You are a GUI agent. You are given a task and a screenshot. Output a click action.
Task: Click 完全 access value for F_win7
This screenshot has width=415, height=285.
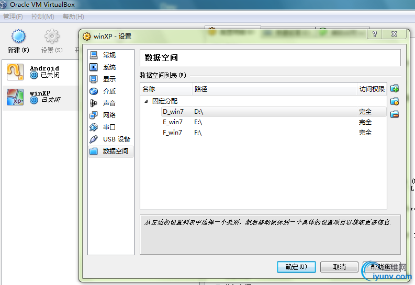click(365, 133)
